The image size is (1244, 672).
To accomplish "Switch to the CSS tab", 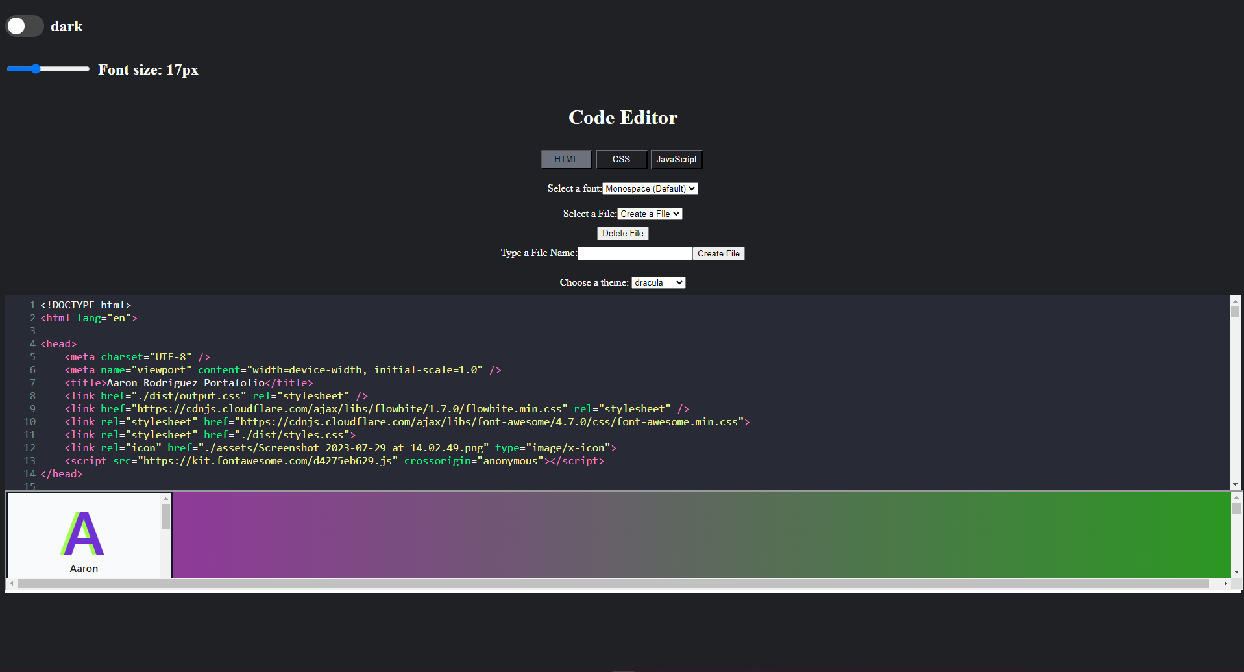I will pos(621,160).
